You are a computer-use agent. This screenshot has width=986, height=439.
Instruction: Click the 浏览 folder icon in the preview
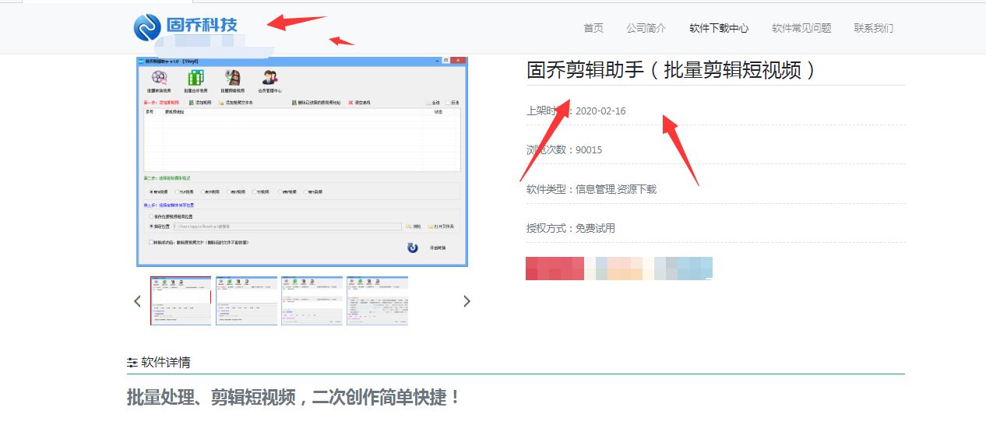(409, 227)
